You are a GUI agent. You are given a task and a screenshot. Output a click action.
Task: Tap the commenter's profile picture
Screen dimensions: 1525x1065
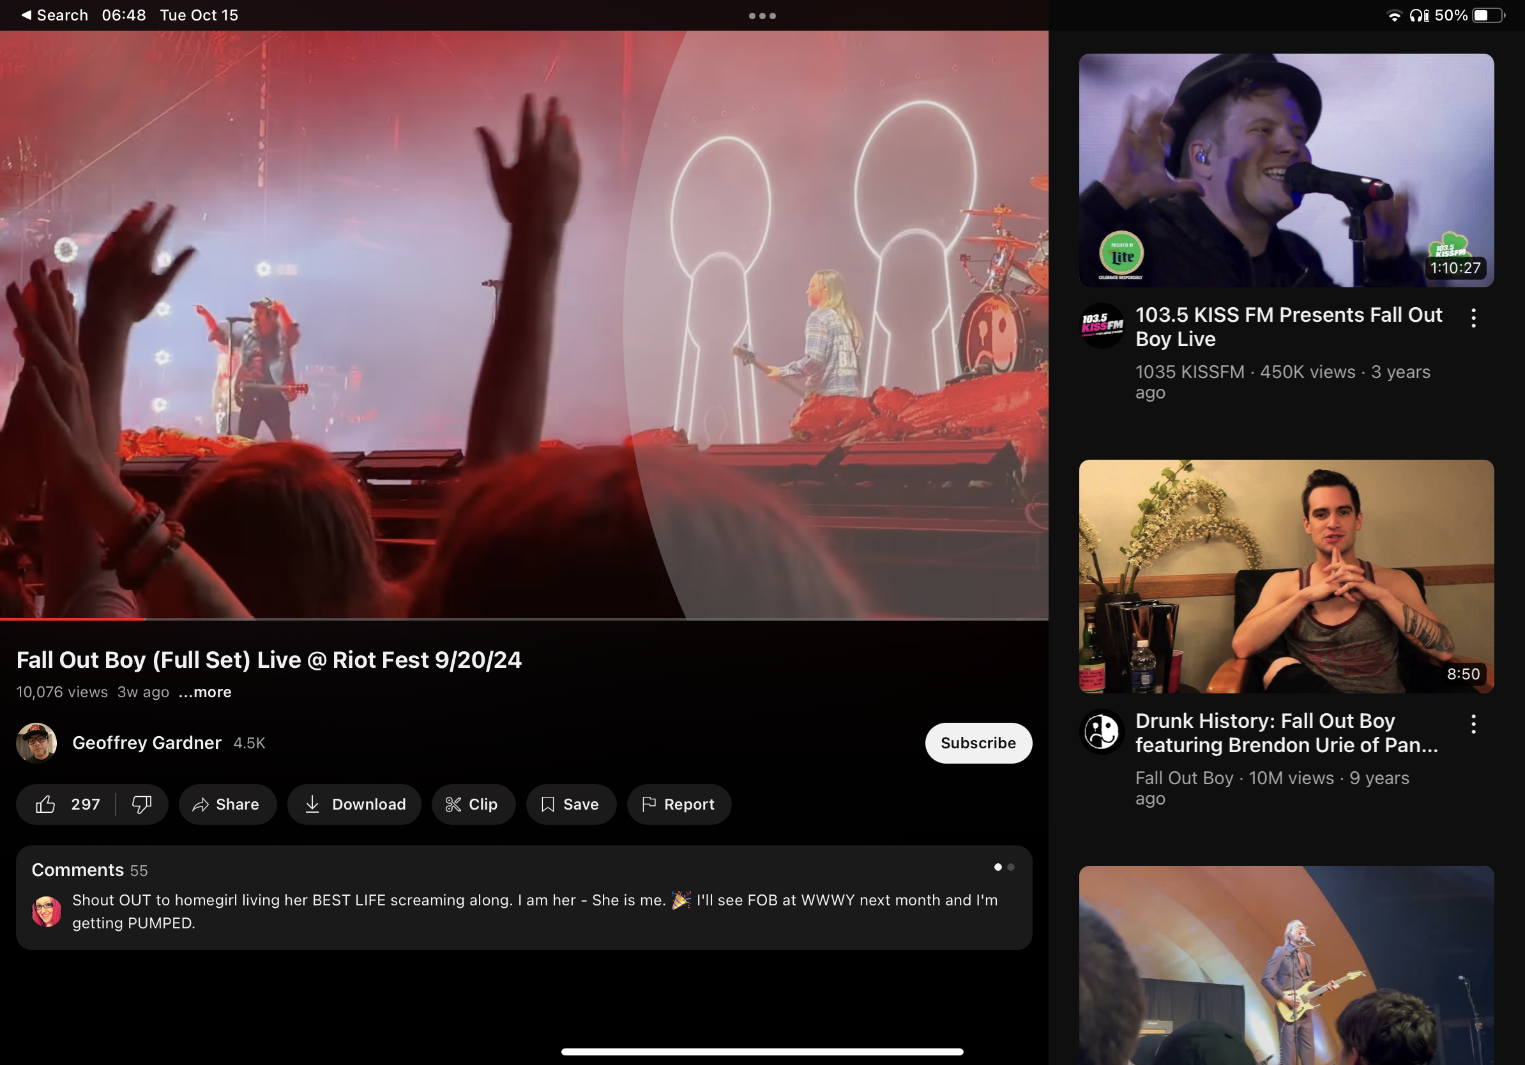47,911
